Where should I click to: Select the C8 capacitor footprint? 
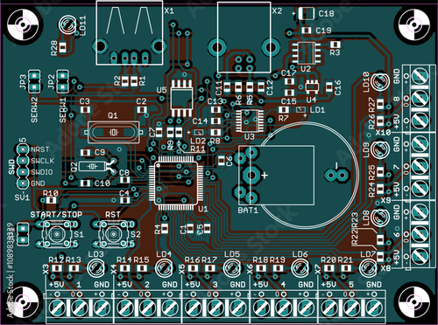pyautogui.click(x=125, y=180)
